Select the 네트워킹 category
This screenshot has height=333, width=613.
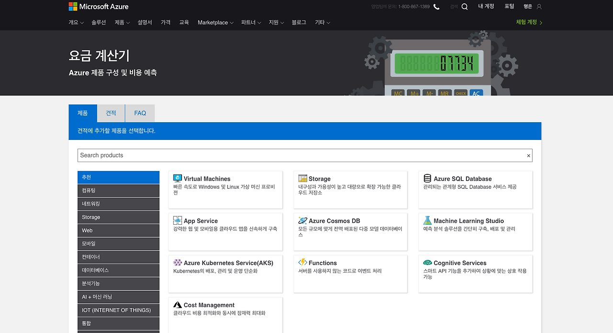pyautogui.click(x=118, y=204)
